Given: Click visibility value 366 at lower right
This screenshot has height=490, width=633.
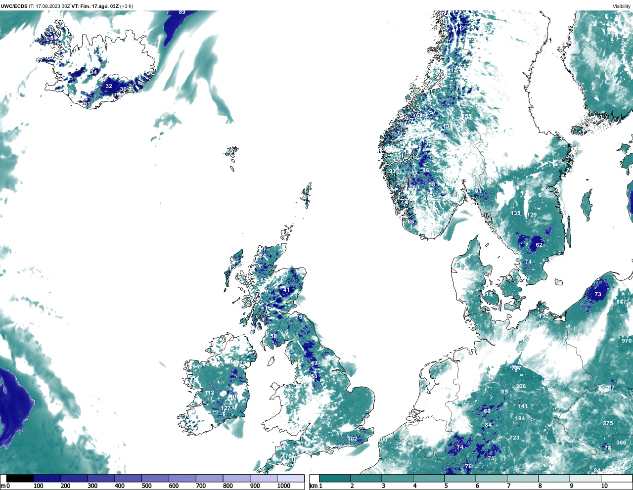Looking at the screenshot, I should [x=621, y=443].
